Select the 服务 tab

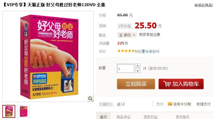pos(103,116)
